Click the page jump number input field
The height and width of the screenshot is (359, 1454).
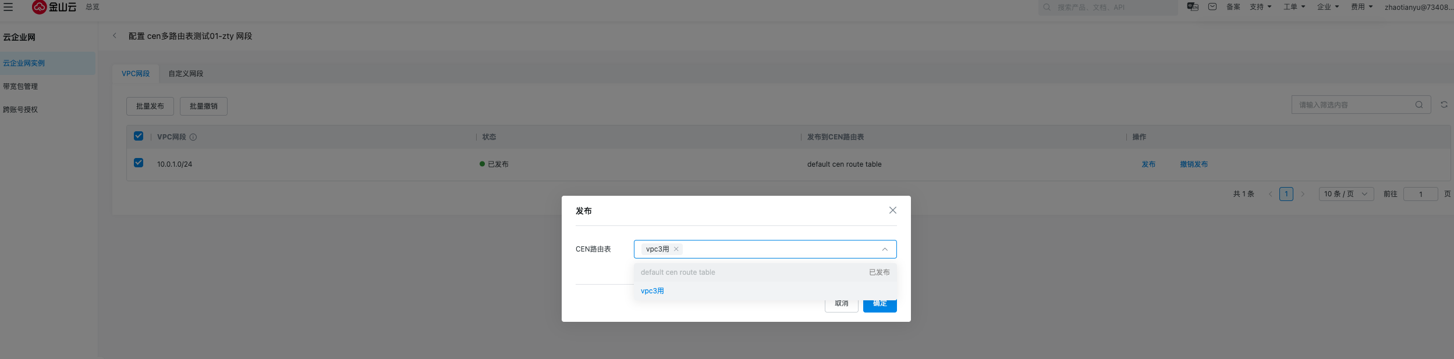pyautogui.click(x=1420, y=194)
